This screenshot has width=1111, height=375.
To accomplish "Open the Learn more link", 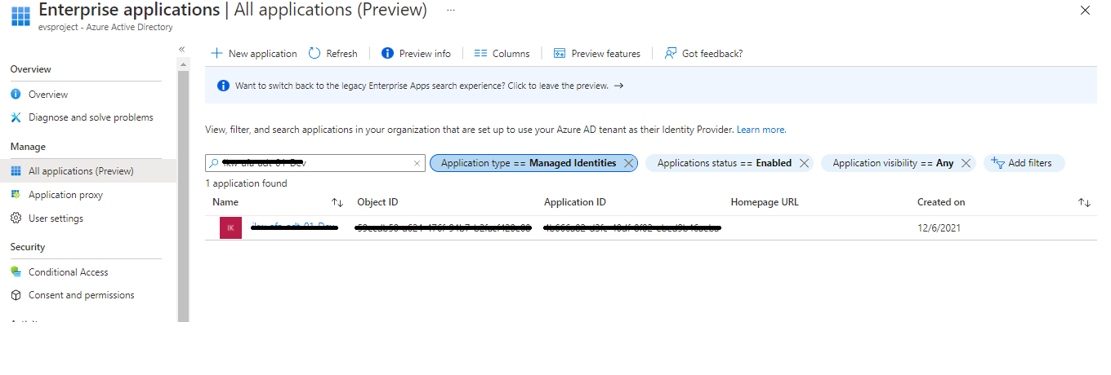I will pos(761,130).
